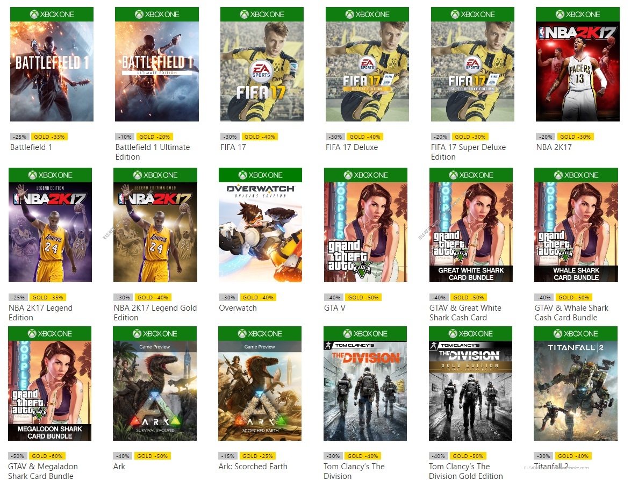Image resolution: width=631 pixels, height=480 pixels.
Task: Click the -25% badge under Battlefield 1
Action: click(x=19, y=137)
